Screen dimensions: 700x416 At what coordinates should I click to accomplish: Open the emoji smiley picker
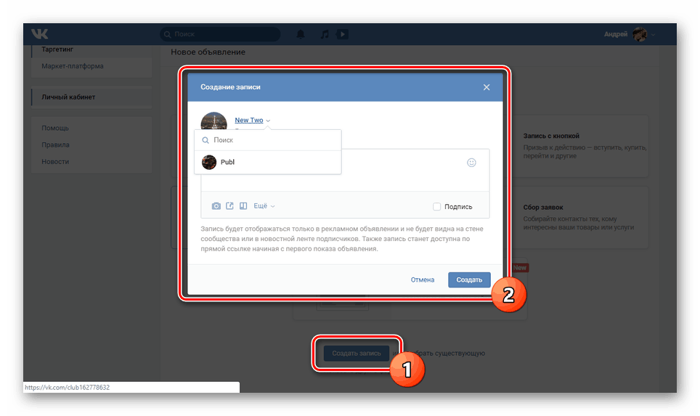[x=471, y=163]
